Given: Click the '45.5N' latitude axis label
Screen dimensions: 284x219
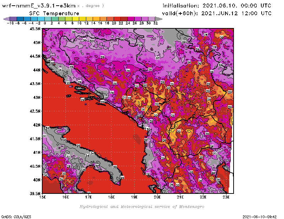Looking at the screenshot, I should [35, 29].
